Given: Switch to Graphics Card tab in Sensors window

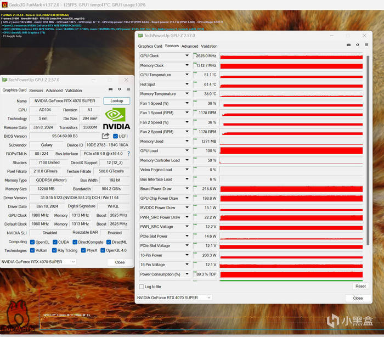Looking at the screenshot, I should coord(150,46).
